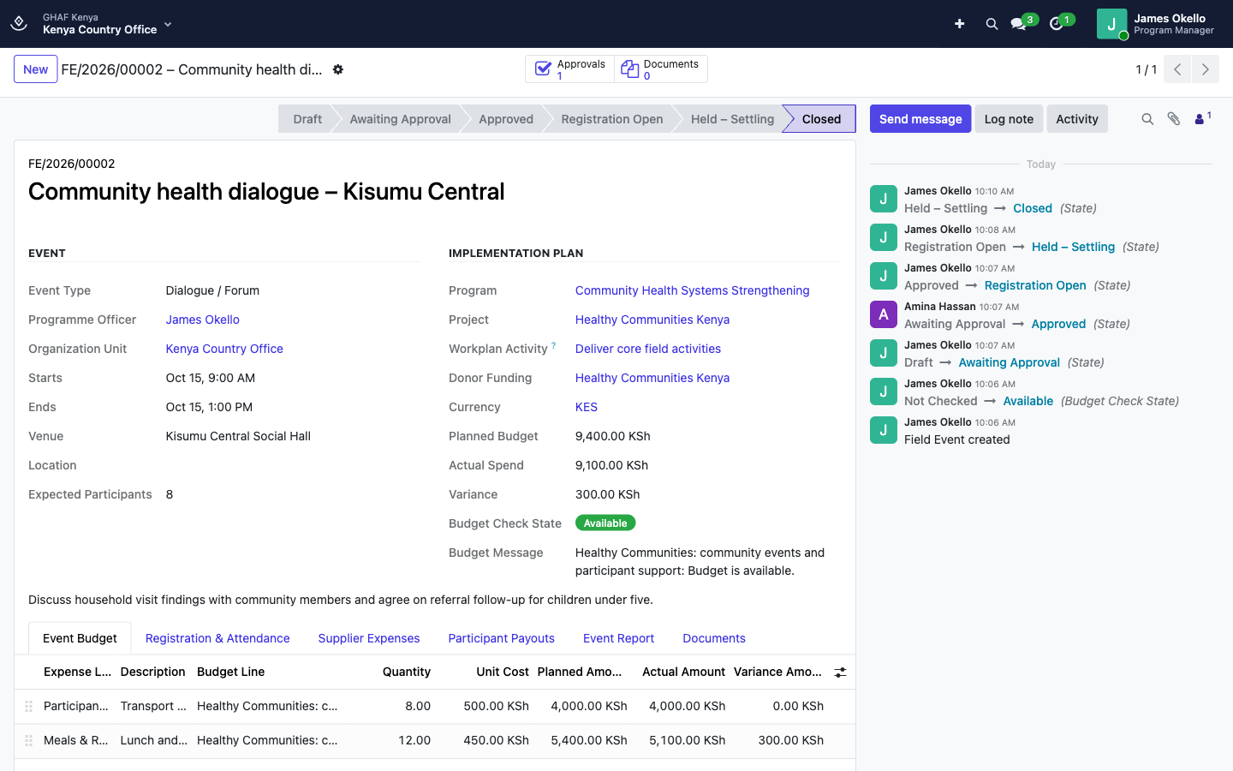Click the GHAF app logo icon
This screenshot has width=1233, height=771.
(x=19, y=24)
